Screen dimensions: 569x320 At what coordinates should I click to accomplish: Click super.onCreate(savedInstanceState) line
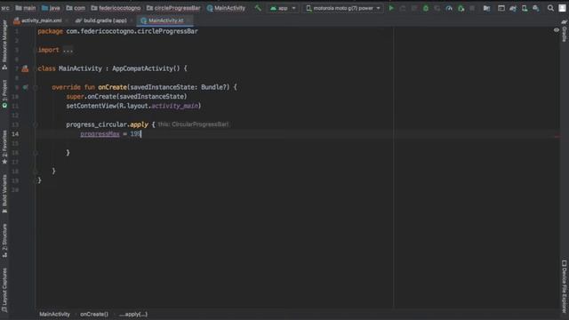tap(126, 97)
